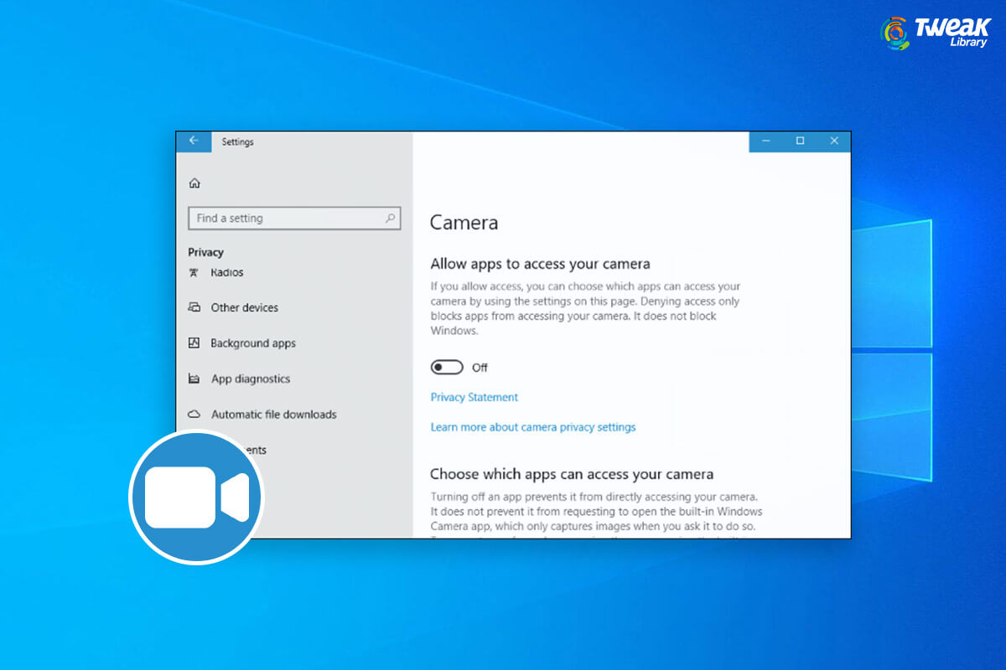Click the Radios icon

194,271
